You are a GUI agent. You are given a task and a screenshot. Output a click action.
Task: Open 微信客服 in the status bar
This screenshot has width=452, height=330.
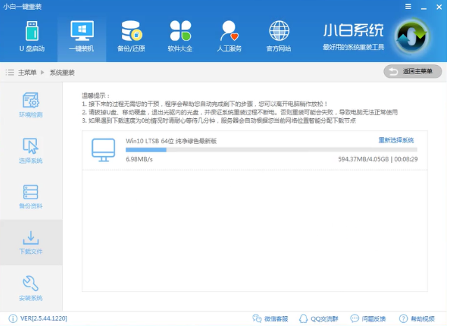point(270,319)
